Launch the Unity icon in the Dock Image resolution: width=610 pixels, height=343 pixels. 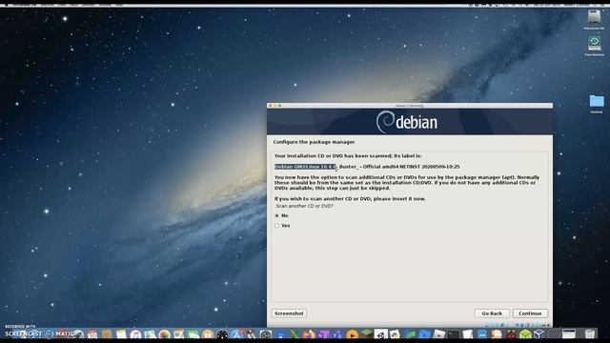click(381, 334)
